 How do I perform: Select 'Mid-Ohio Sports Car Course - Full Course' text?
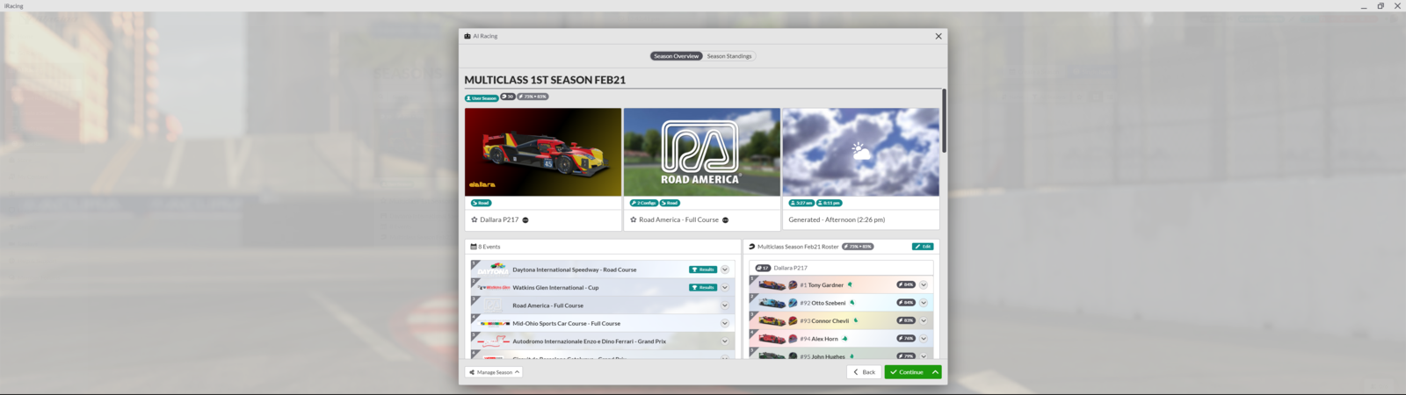pyautogui.click(x=566, y=323)
